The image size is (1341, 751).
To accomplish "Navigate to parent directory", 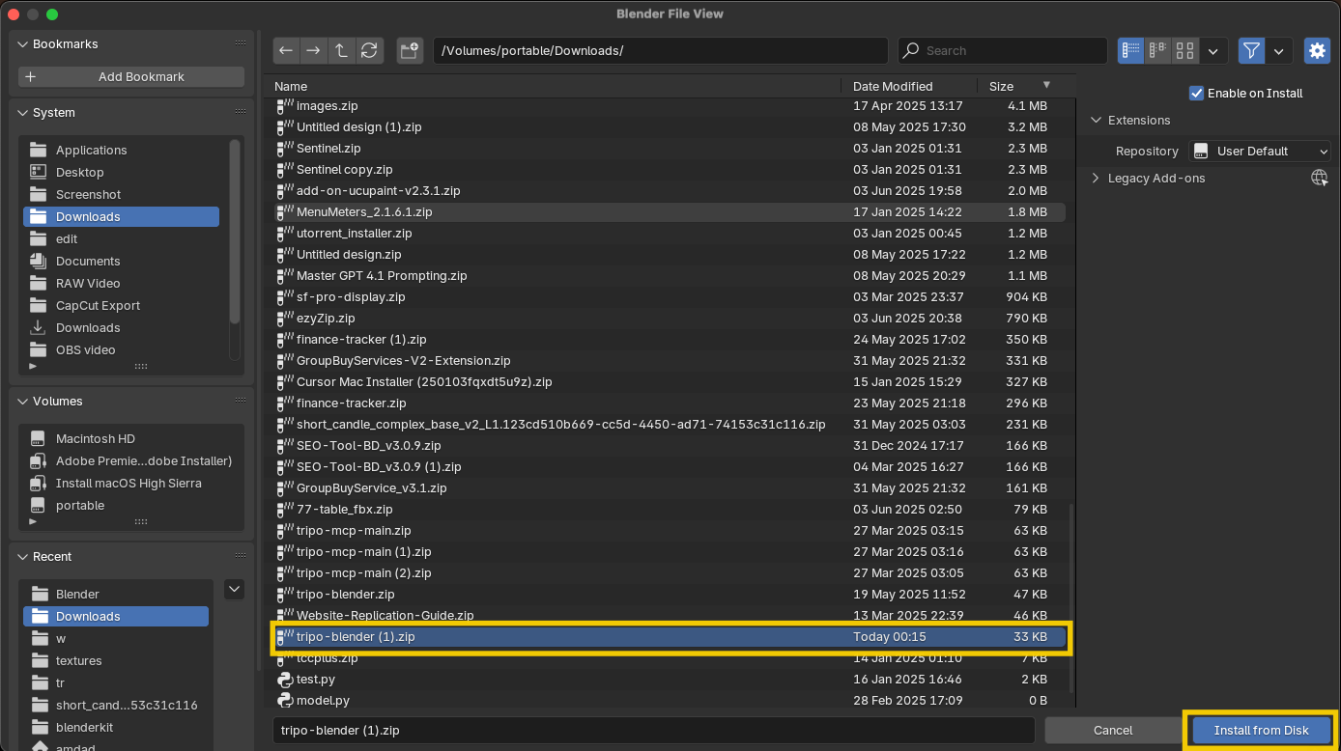I will (341, 50).
